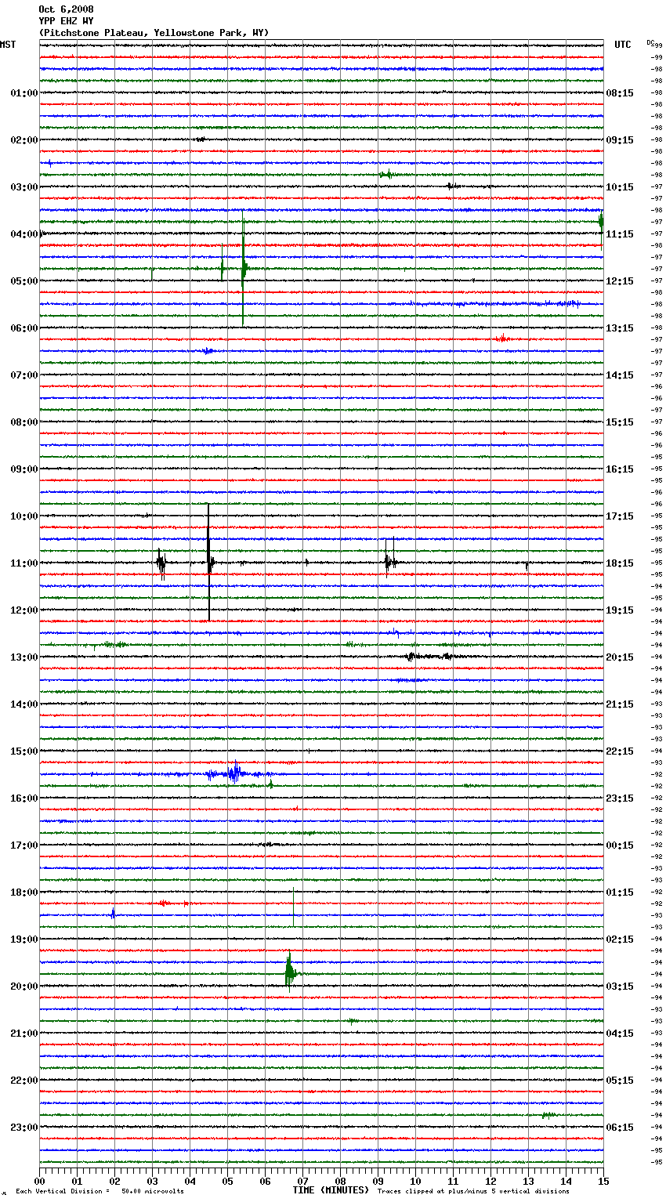Image resolution: width=666 pixels, height=1202 pixels.
Task: Select the '16:15' UTC row label
Action: coord(620,469)
